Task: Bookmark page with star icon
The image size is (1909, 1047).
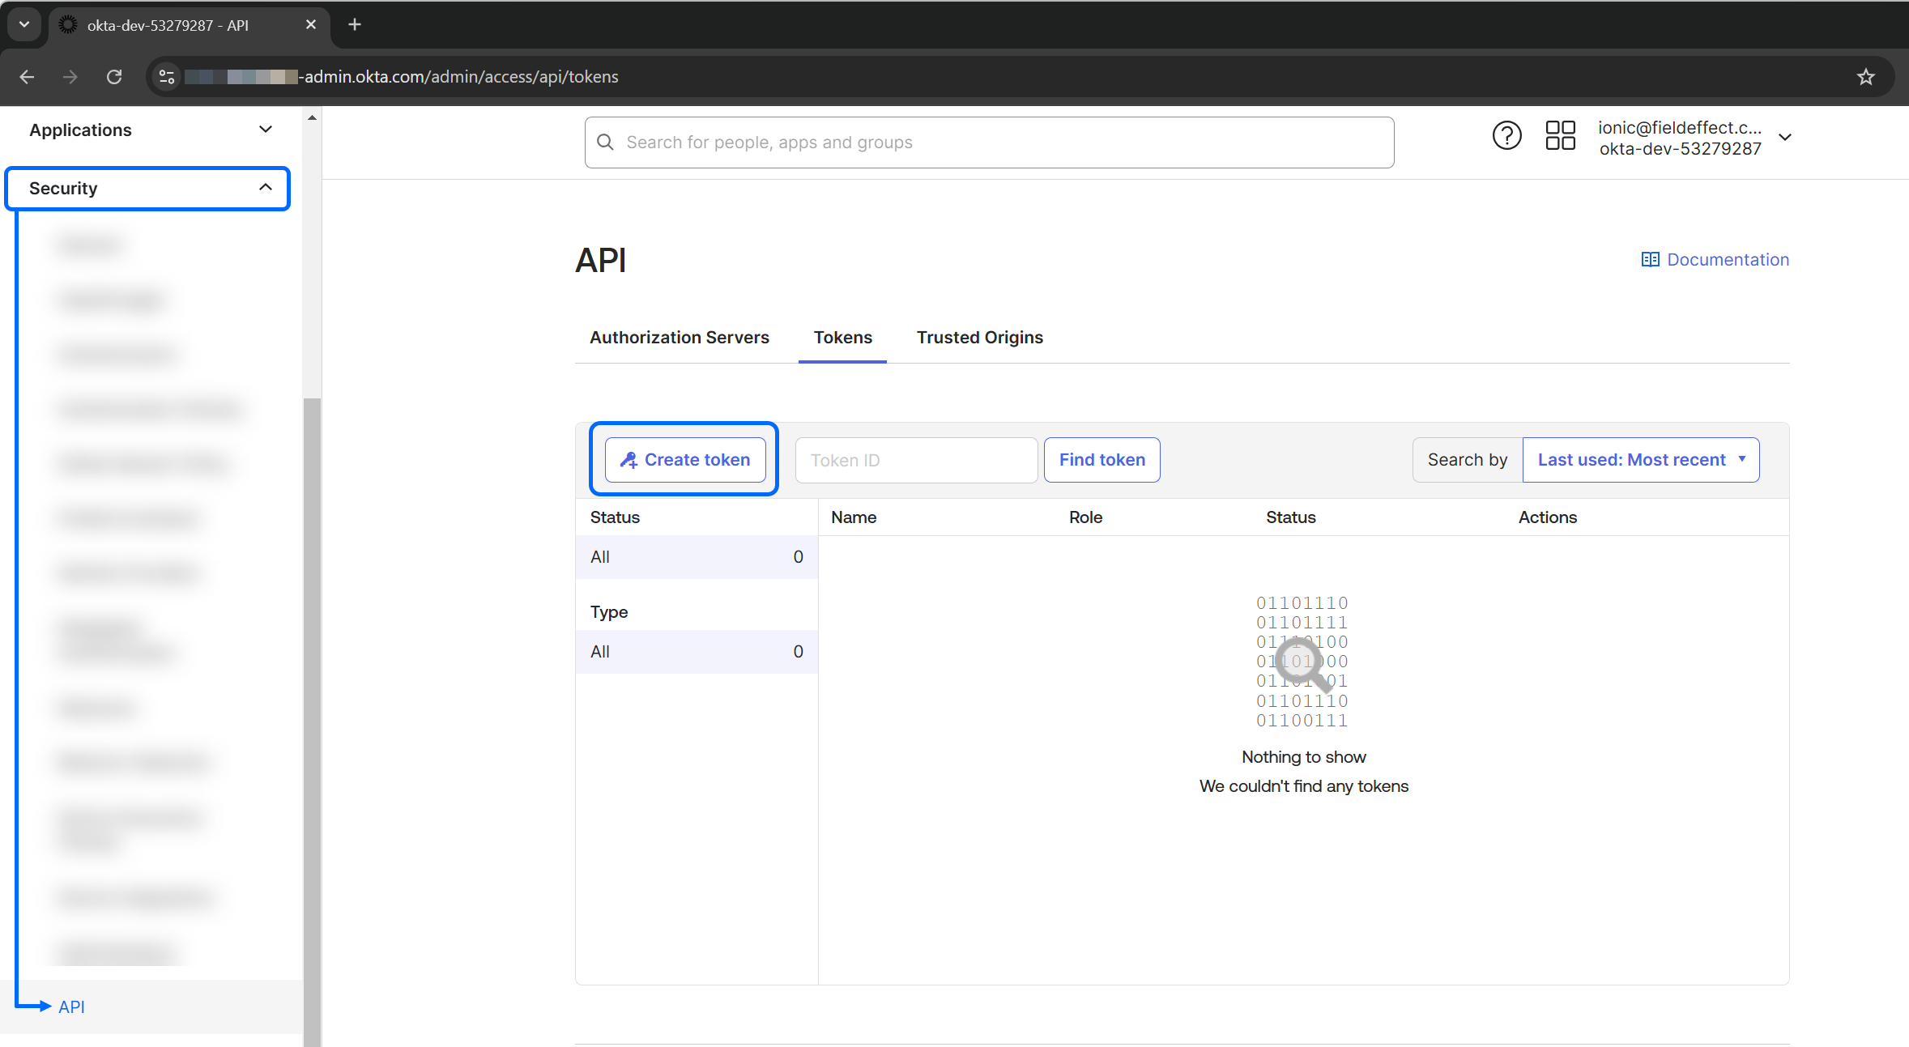Action: pyautogui.click(x=1866, y=77)
